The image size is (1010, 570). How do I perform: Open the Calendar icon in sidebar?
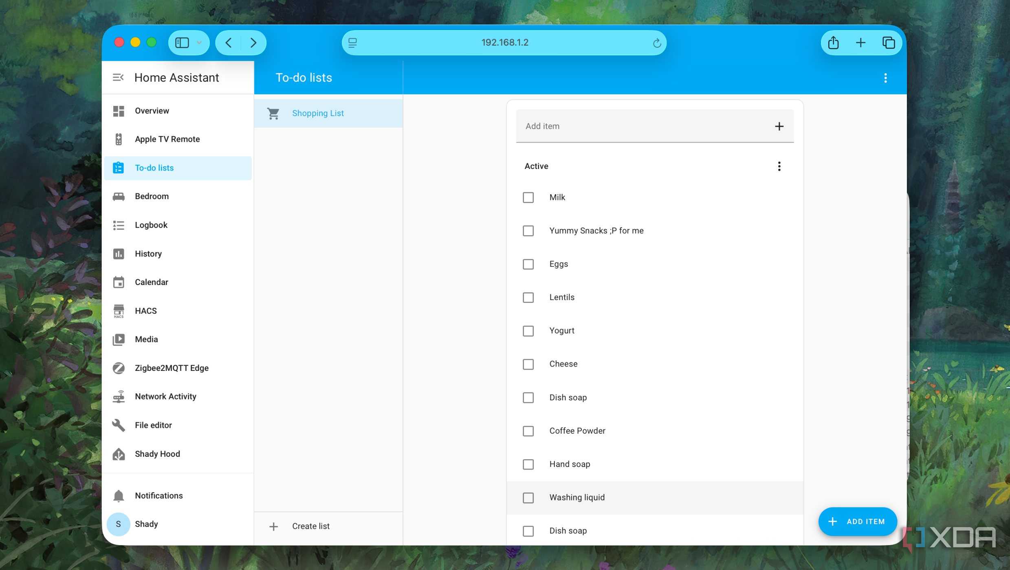click(119, 282)
